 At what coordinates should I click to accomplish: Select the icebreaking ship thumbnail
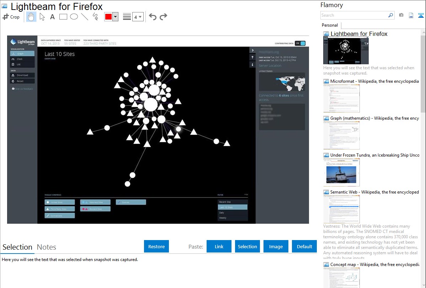[341, 172]
